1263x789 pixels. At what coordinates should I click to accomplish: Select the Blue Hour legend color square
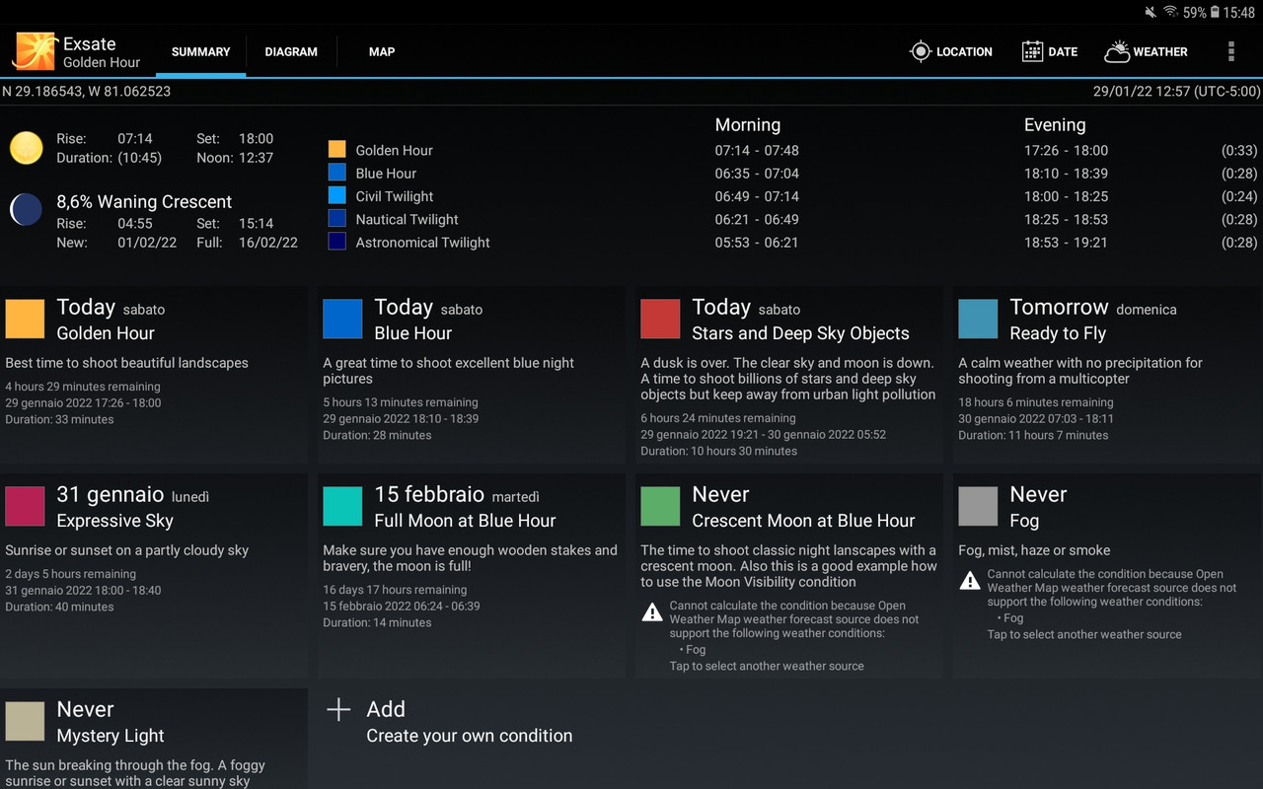coord(337,172)
